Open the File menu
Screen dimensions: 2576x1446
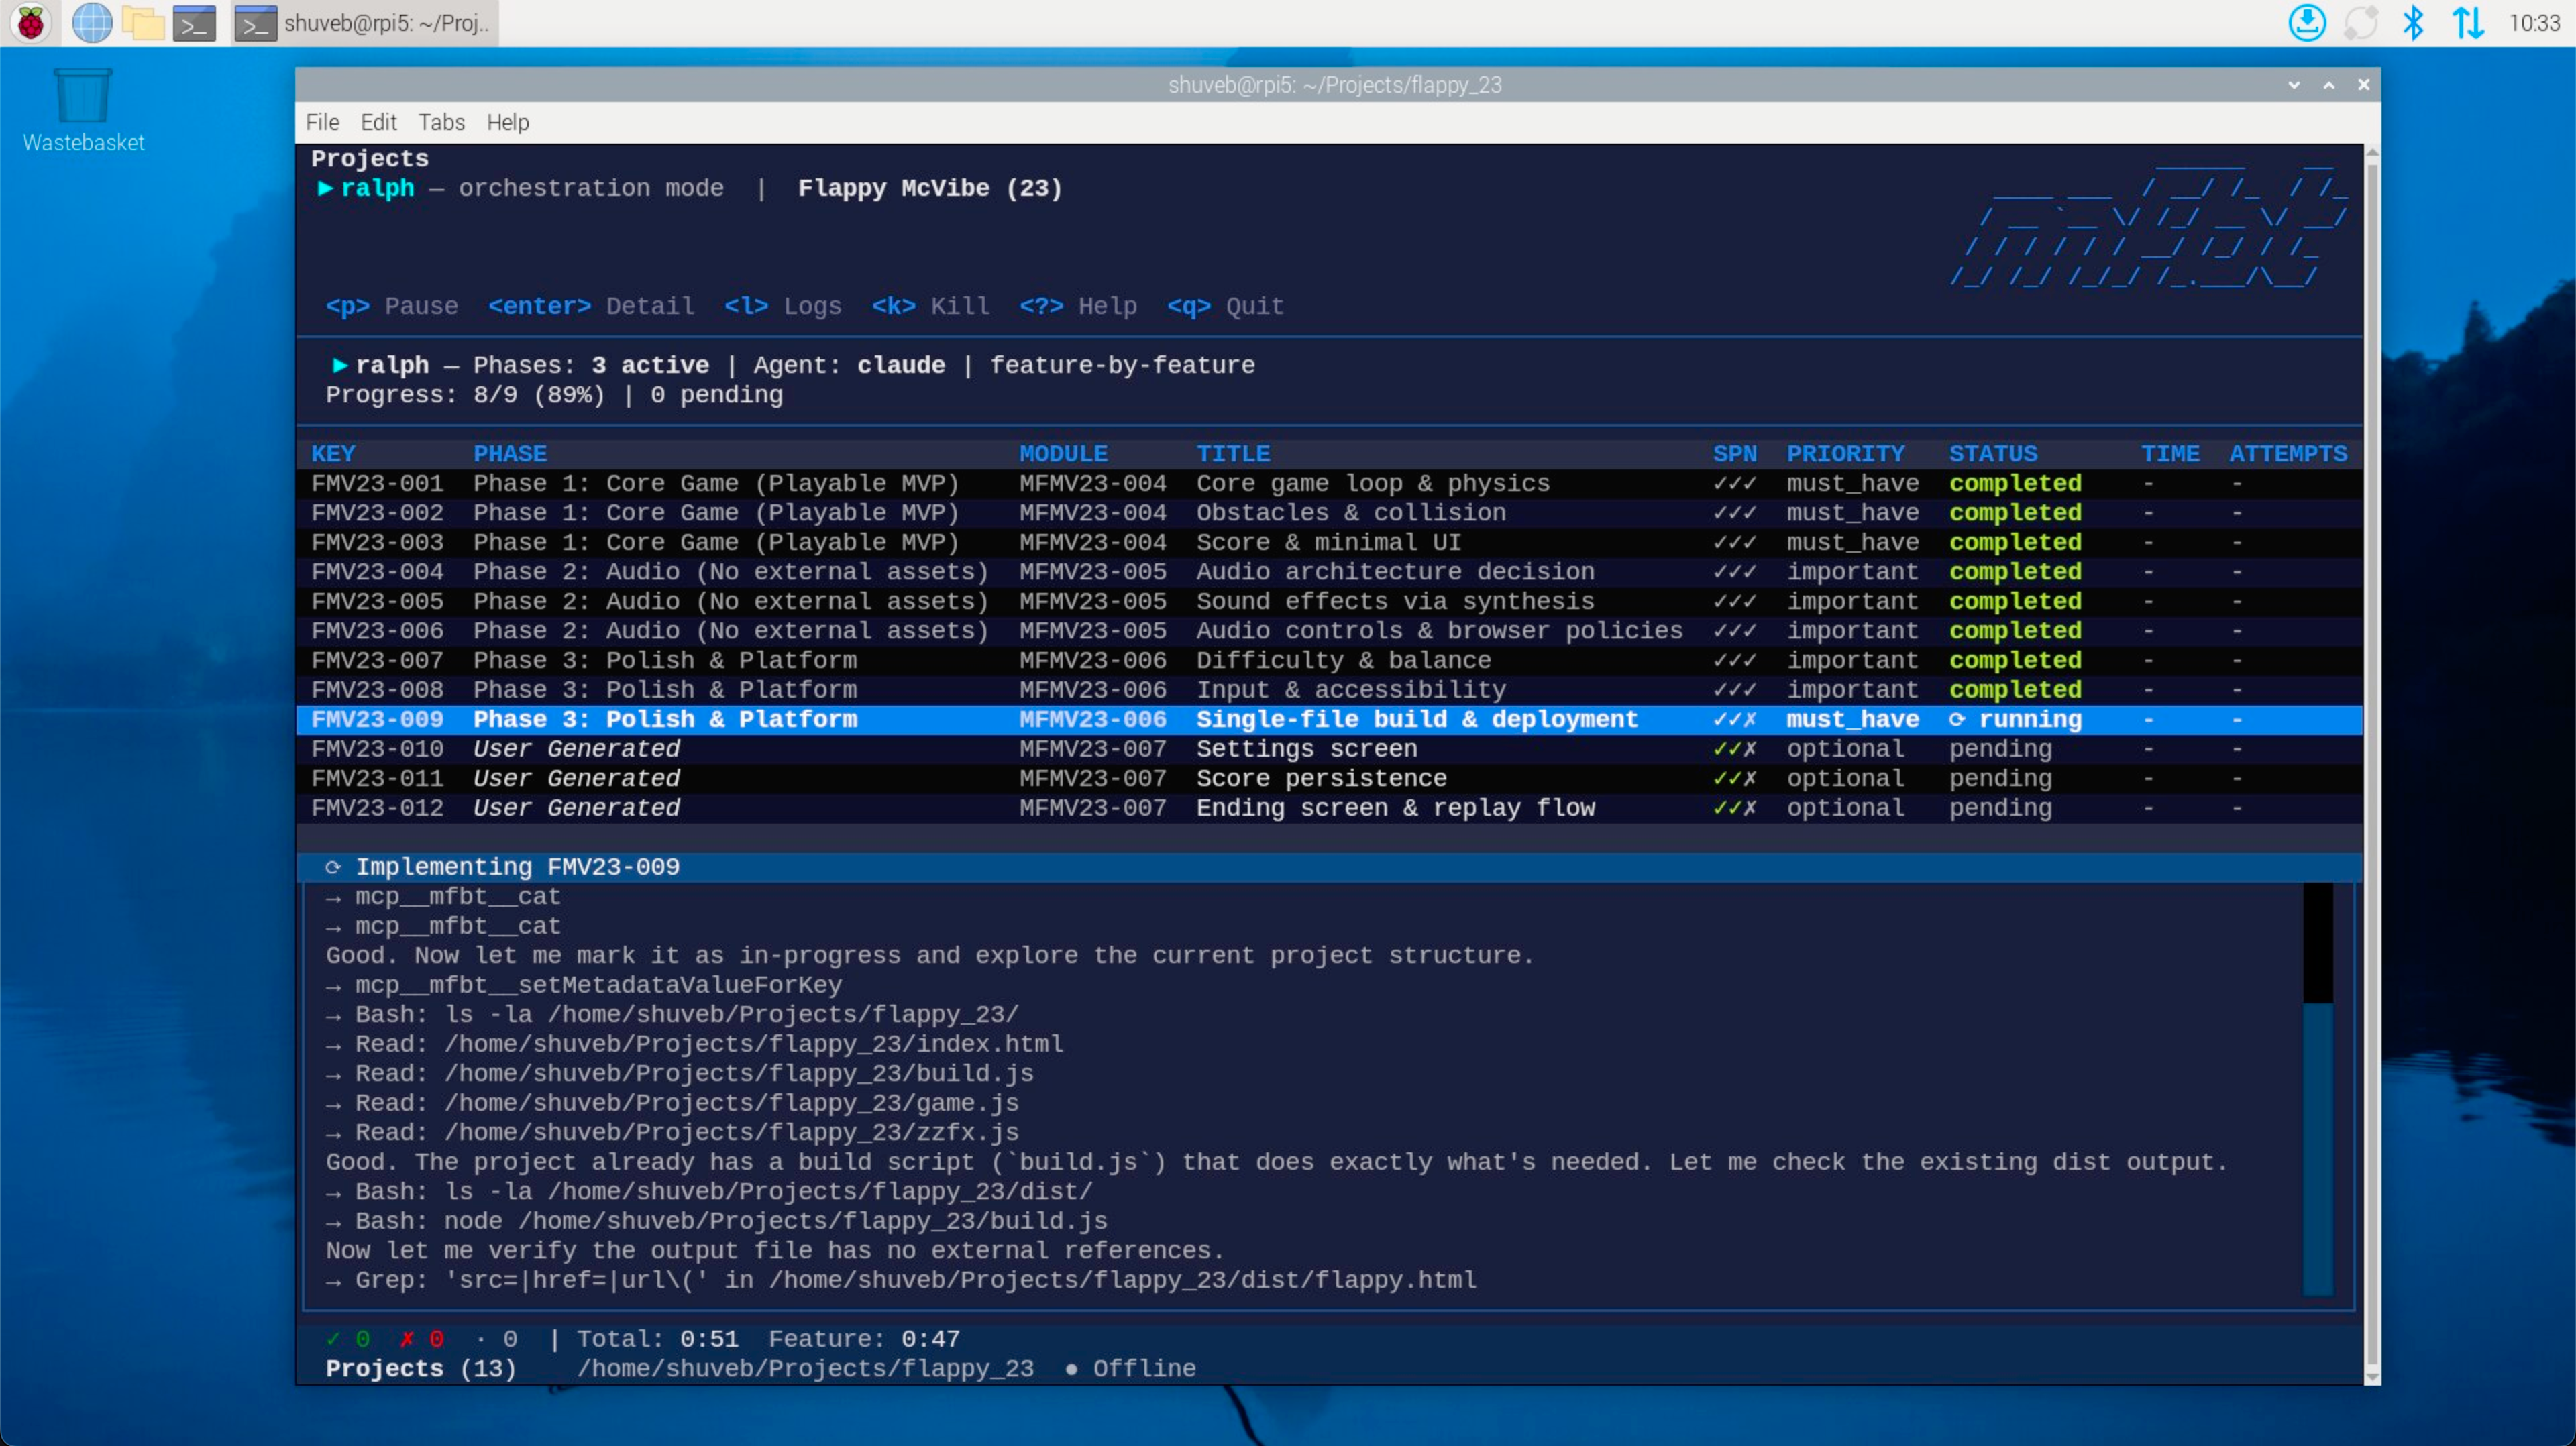point(322,122)
